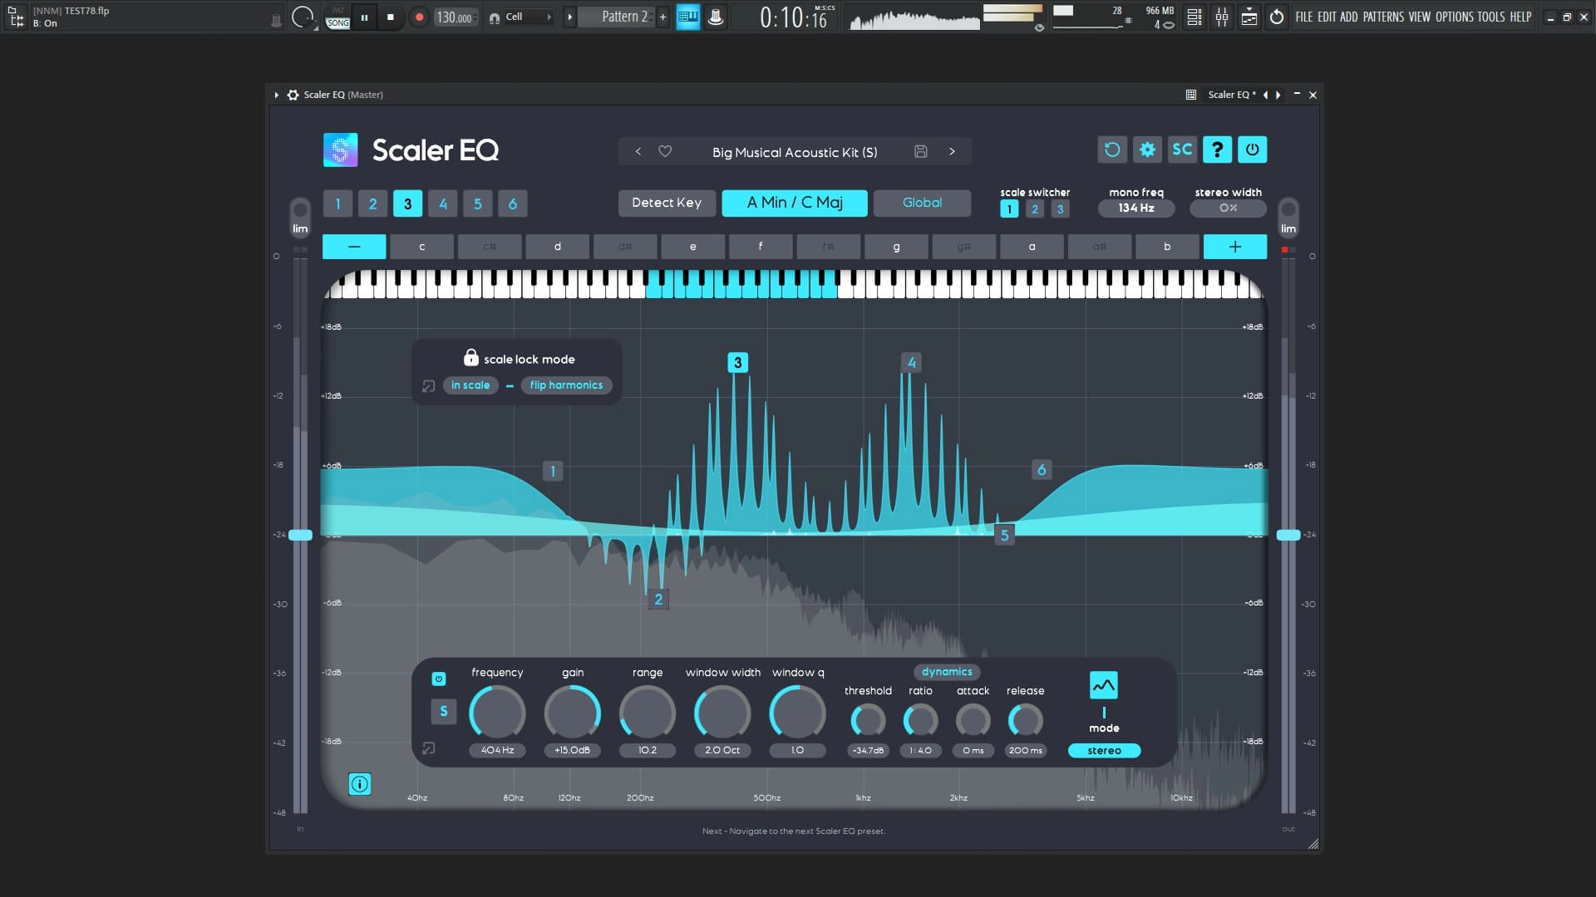Viewport: 1596px width, 897px height.
Task: Select EQ band 2 button
Action: 372,203
